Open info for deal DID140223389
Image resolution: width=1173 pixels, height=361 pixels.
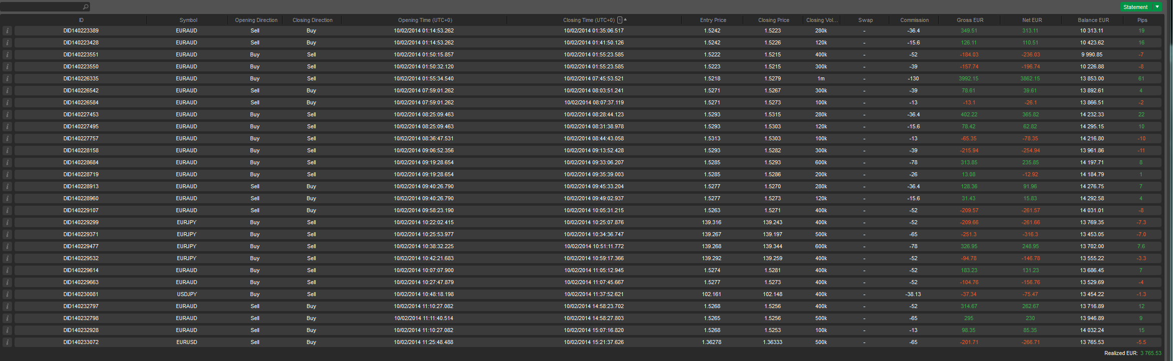[x=8, y=31]
